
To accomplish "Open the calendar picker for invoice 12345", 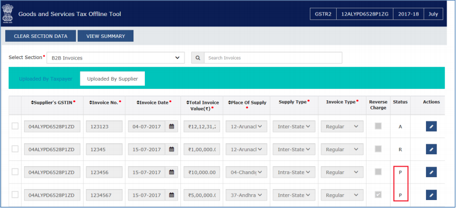I will pos(172,150).
